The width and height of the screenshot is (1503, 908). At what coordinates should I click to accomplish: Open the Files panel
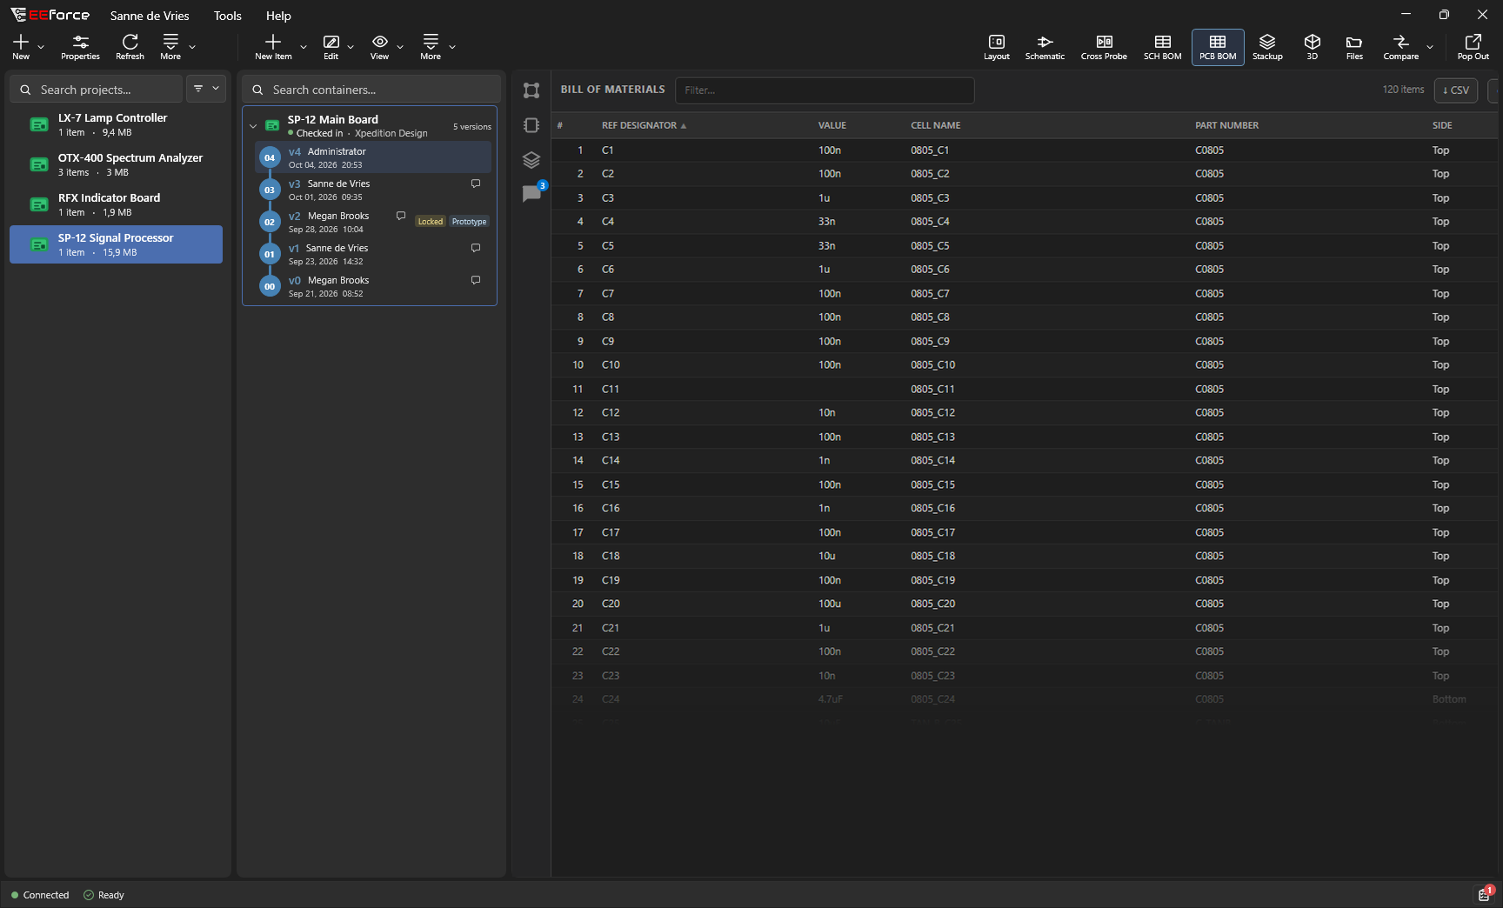click(x=1354, y=47)
